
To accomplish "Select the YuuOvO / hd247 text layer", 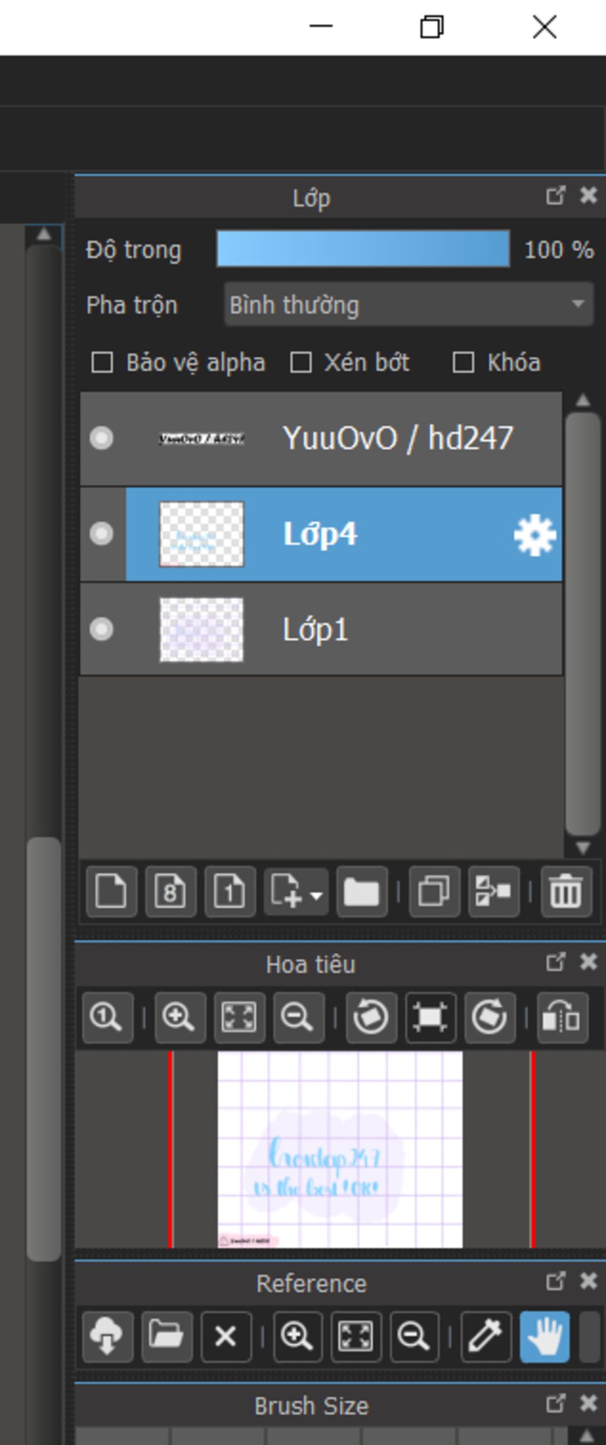I will click(x=397, y=438).
